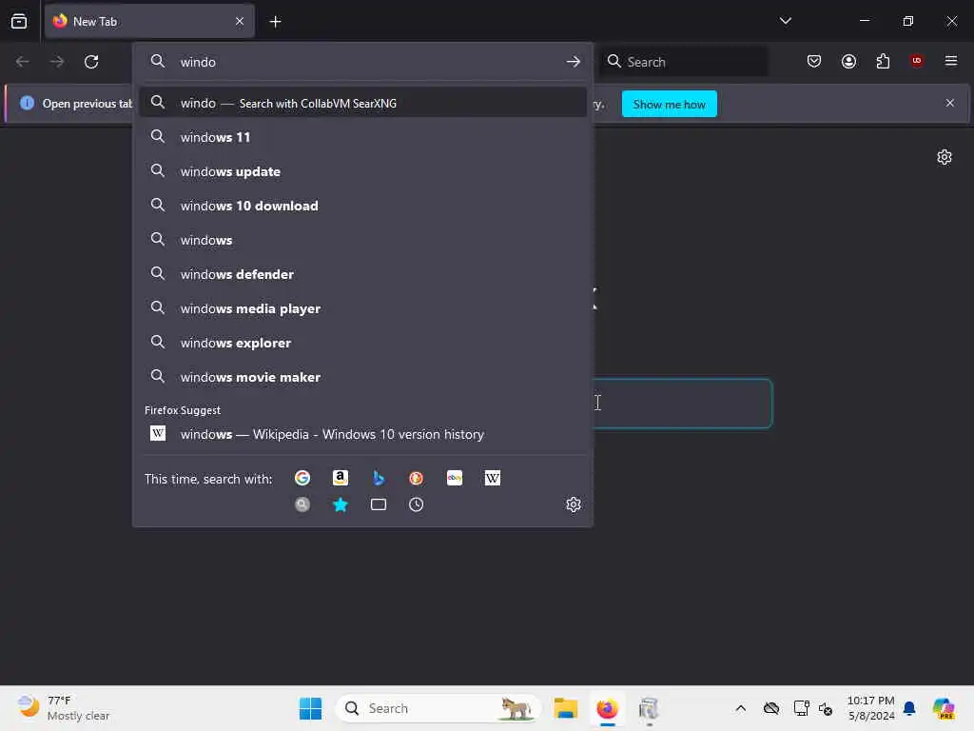Close the New Tab tab
Viewport: 974px width, 731px height.
click(240, 21)
